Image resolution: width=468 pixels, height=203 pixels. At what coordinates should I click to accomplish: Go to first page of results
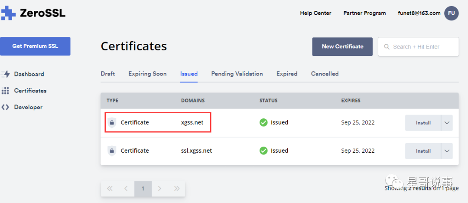110,189
